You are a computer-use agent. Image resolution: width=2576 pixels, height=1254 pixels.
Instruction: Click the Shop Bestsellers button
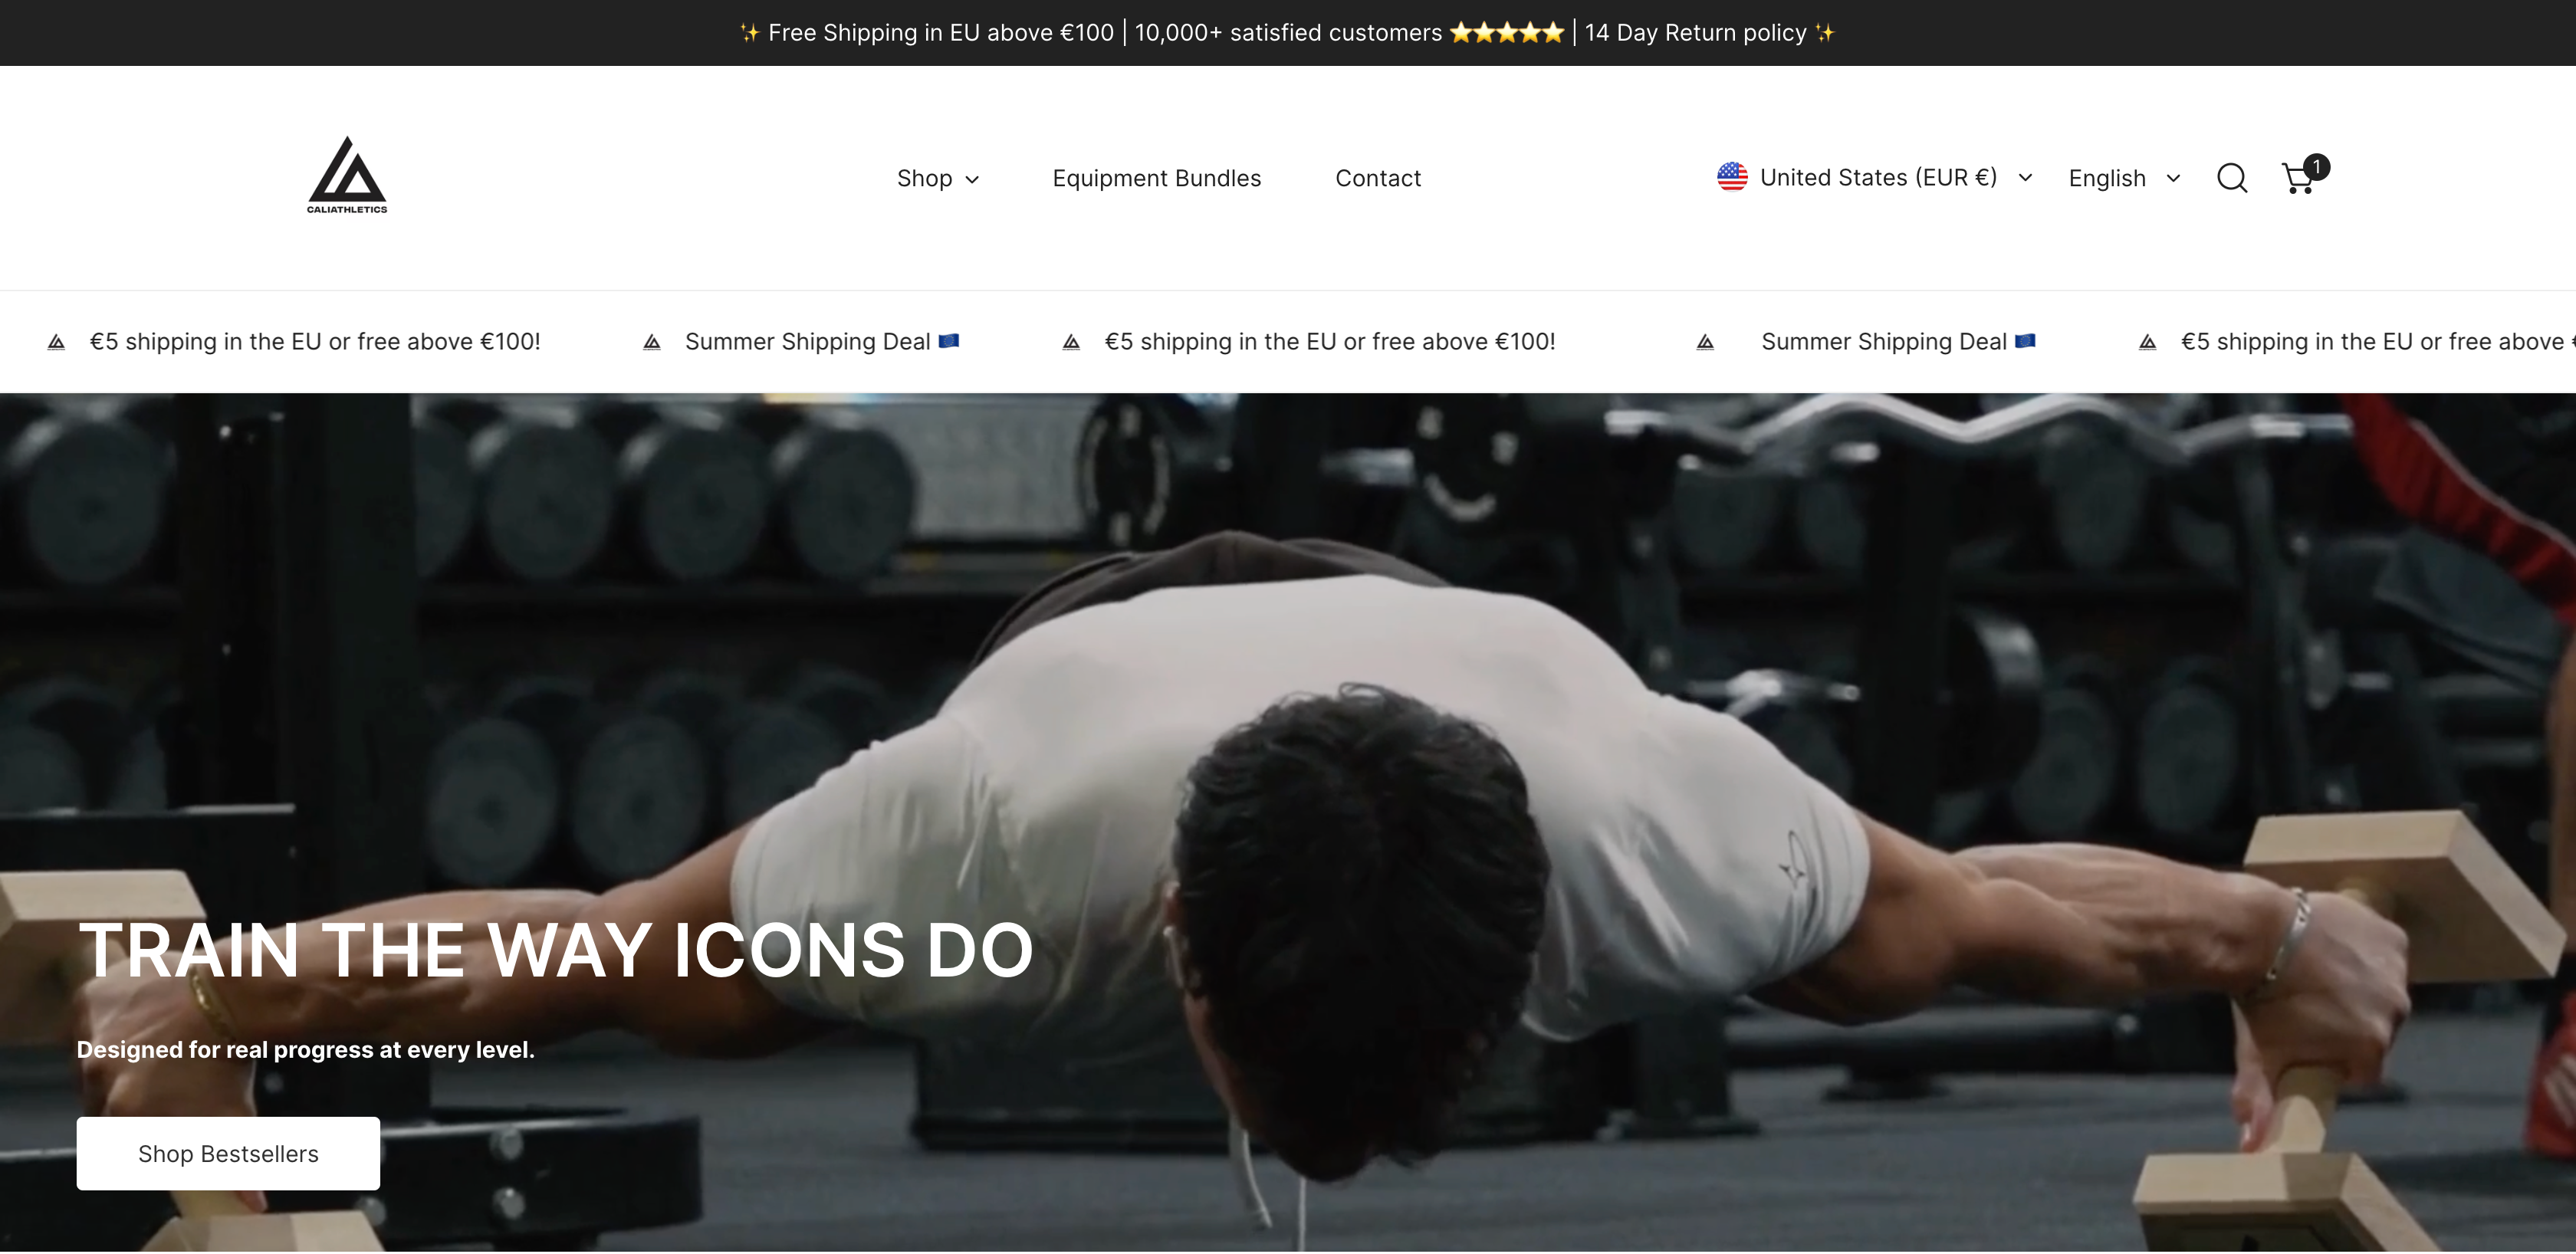point(228,1153)
